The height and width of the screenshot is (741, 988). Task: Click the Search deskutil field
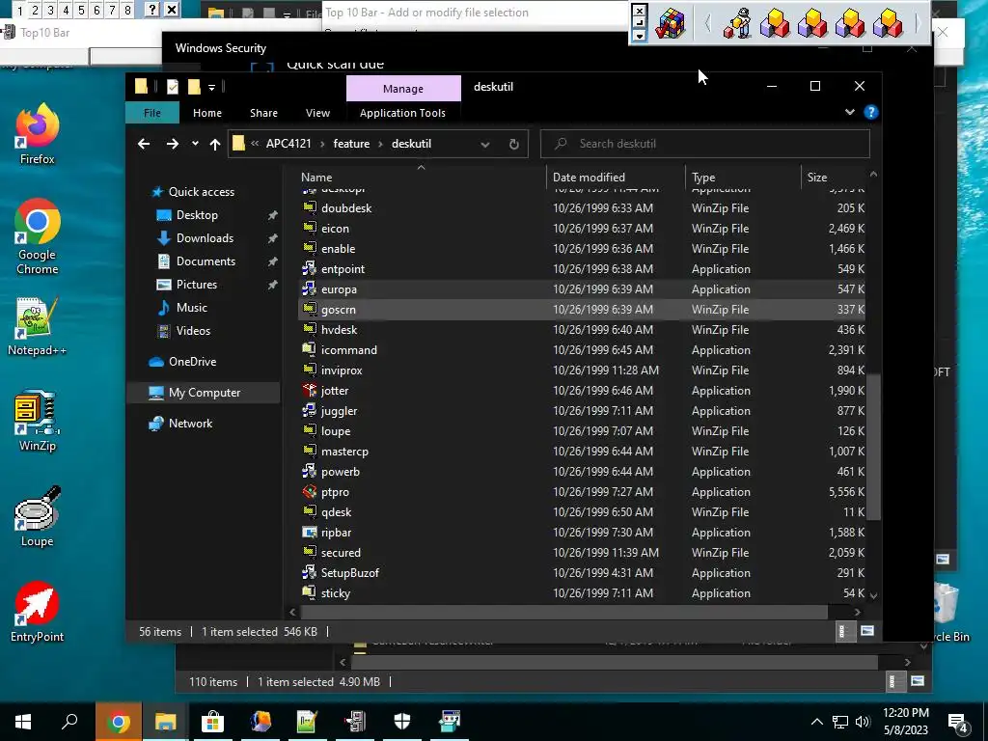(x=705, y=144)
